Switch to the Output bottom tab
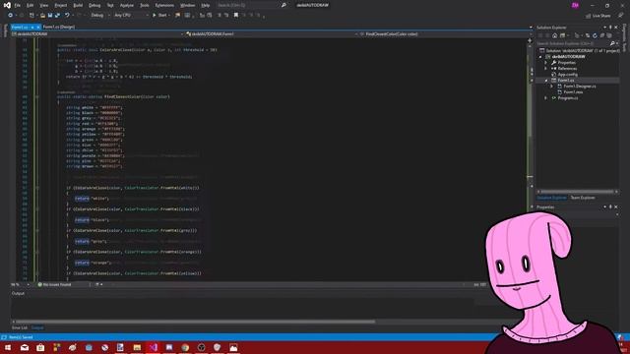Viewport: 630px width, 354px height. click(x=37, y=327)
